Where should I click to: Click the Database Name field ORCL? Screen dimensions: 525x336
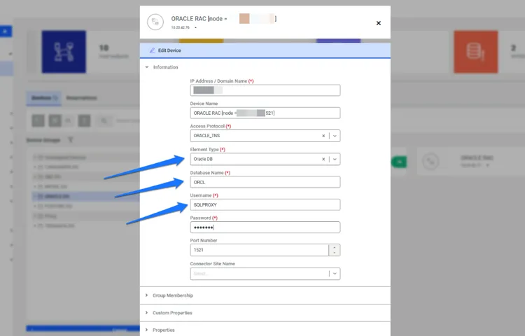[265, 183]
